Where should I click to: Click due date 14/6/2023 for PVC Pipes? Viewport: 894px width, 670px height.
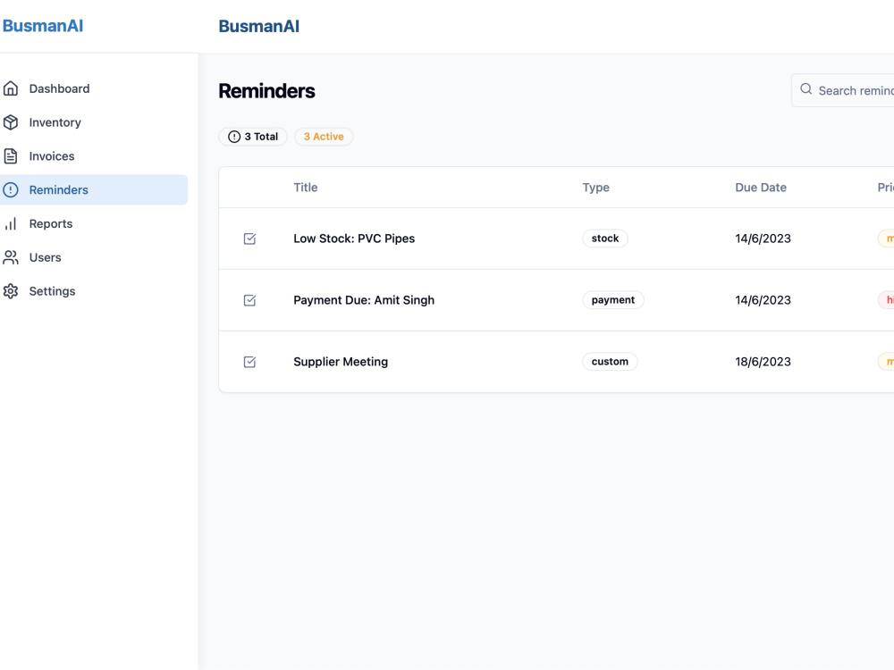(763, 239)
